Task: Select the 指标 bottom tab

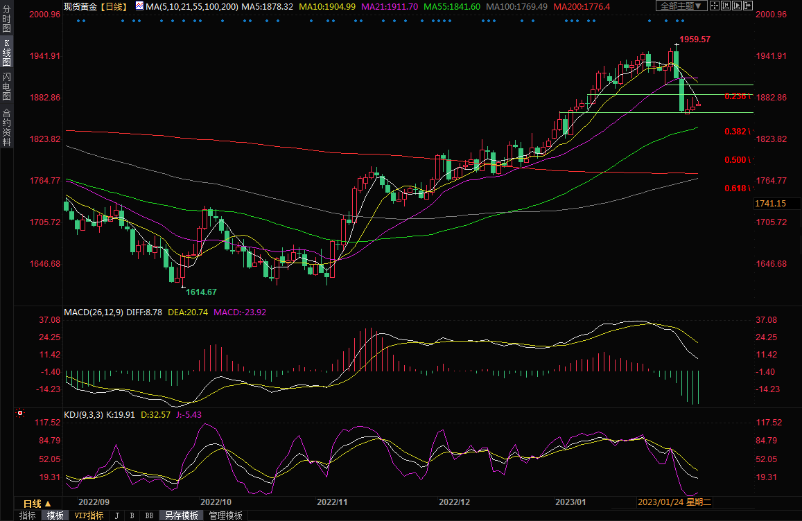Action: (27, 515)
